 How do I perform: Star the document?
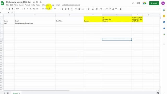point(34,2)
